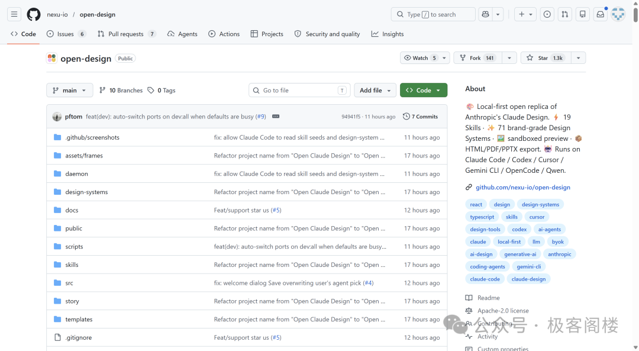The width and height of the screenshot is (639, 351).
Task: Open the create new plus button
Action: tap(522, 14)
